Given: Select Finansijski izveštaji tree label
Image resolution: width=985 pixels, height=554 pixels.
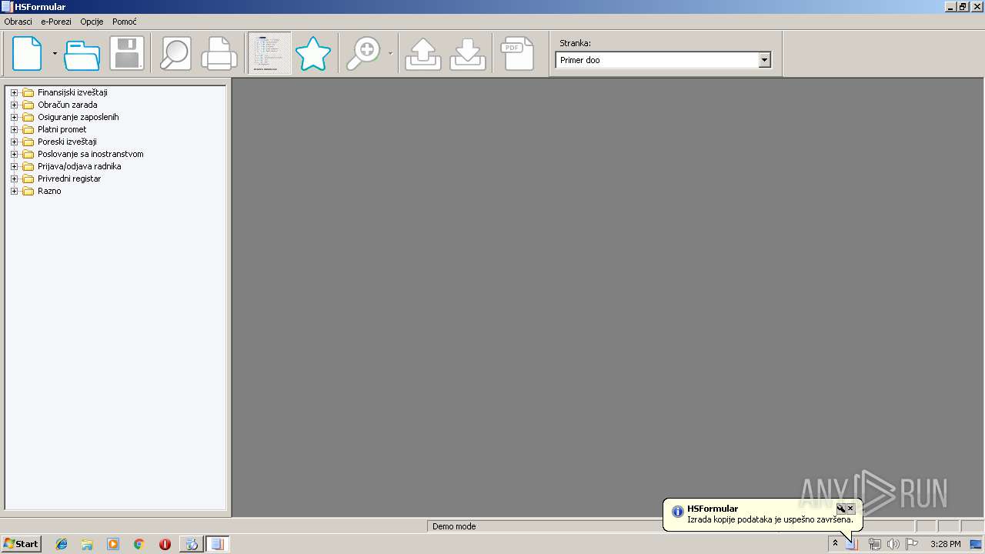Looking at the screenshot, I should pyautogui.click(x=72, y=92).
